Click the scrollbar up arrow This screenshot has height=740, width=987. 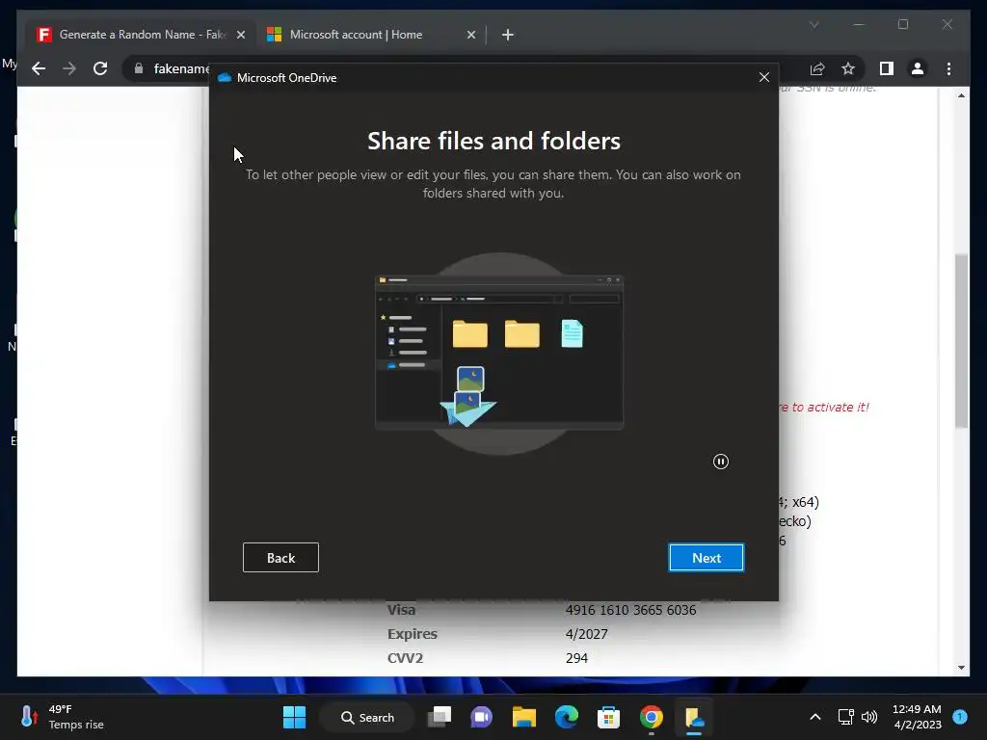pos(961,95)
